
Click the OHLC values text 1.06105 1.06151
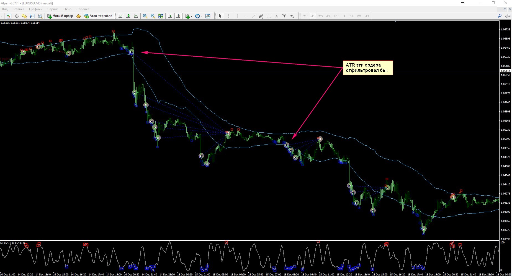coord(10,23)
